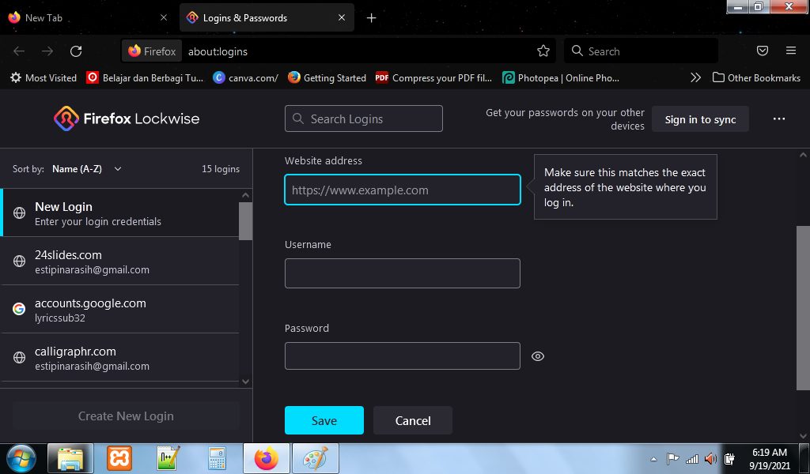Click the Windows Start button

(x=21, y=458)
